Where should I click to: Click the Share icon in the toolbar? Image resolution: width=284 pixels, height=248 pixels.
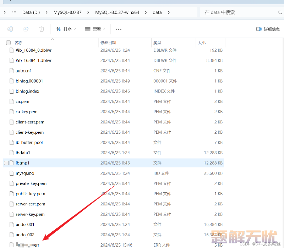point(26,29)
